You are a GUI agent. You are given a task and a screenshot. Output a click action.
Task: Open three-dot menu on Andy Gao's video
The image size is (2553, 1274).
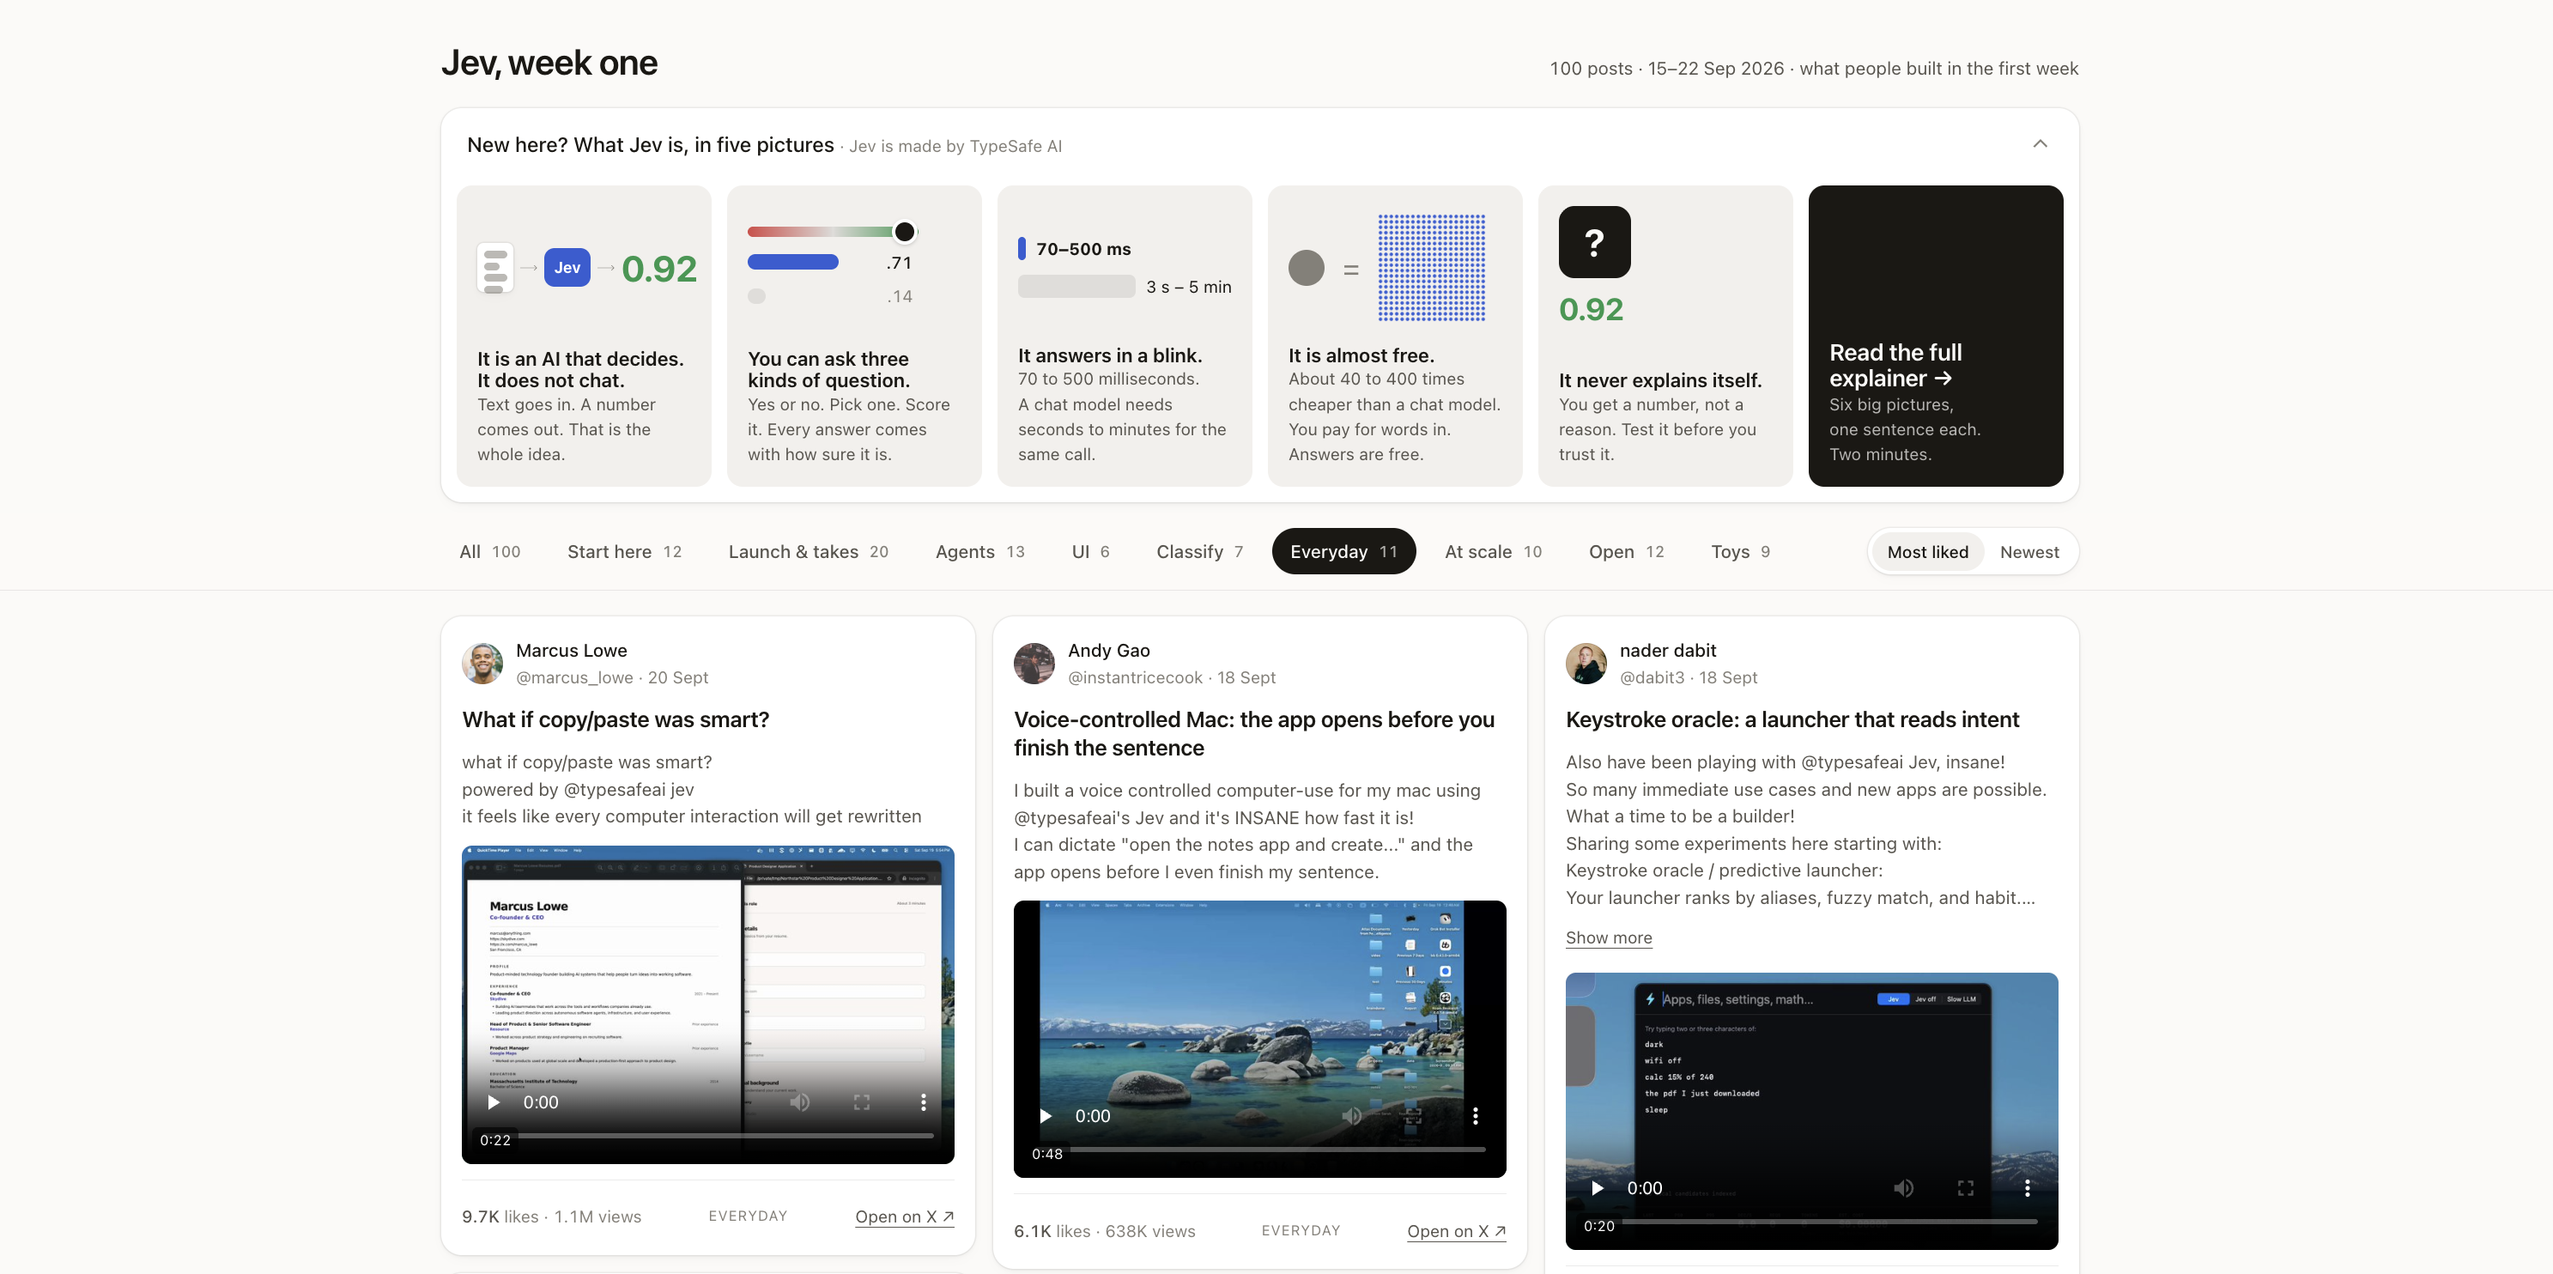point(1475,1116)
